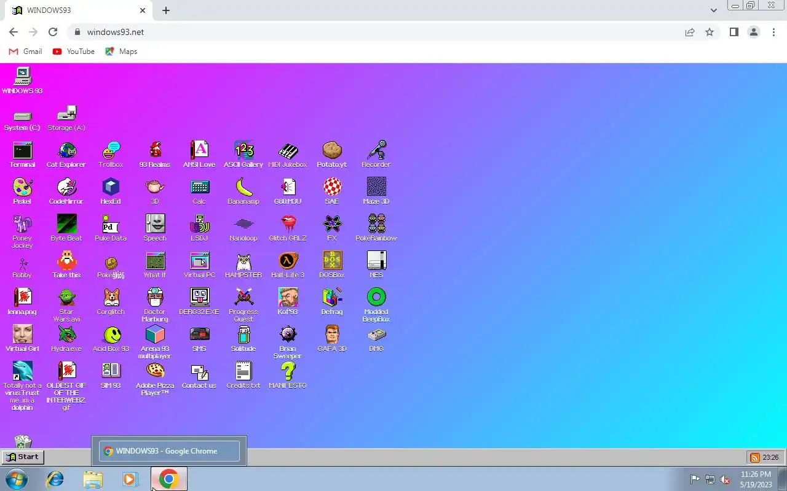
Task: Launch Brian Sweeper mine icon
Action: coord(288,334)
